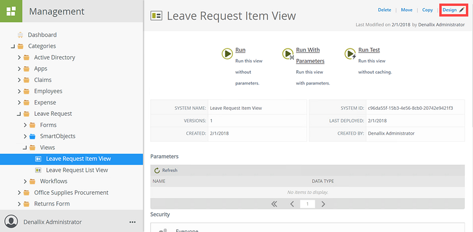This screenshot has height=232, width=473.
Task: Expand the SmartObjects folder
Action: pyautogui.click(x=25, y=136)
